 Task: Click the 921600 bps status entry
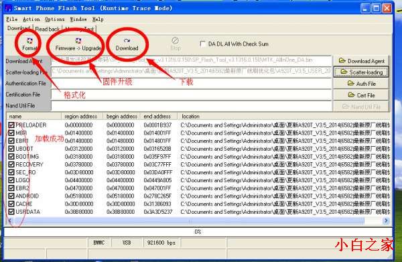tap(161, 243)
